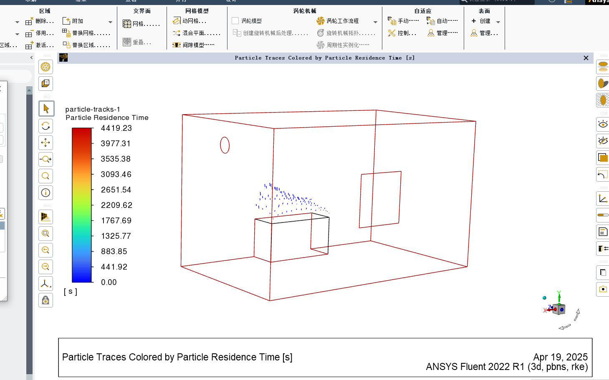Click the 手动 adaption button
Viewport: 609px width, 380px height.
click(403, 21)
